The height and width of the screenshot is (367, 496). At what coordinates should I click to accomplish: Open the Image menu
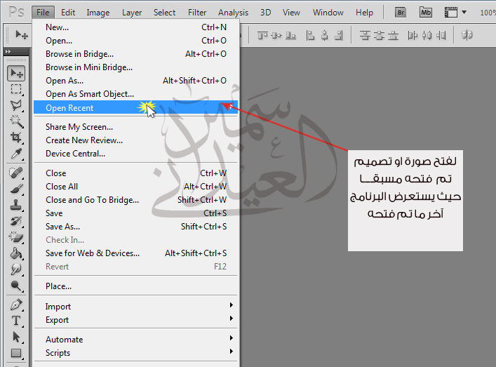98,13
